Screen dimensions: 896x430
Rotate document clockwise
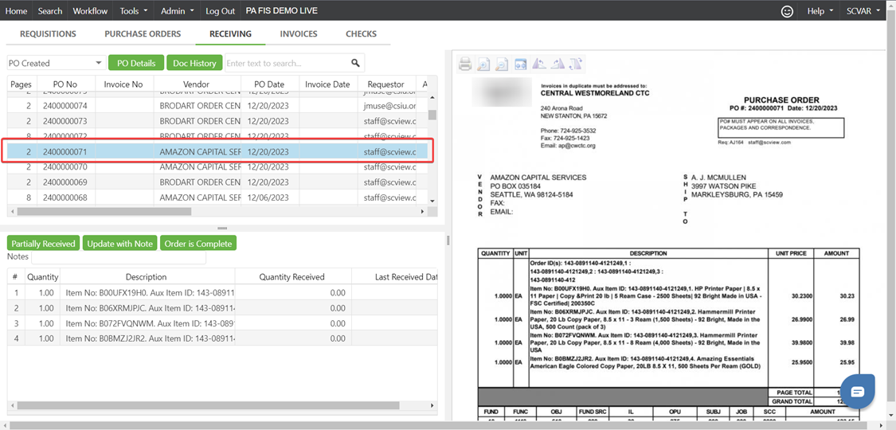(x=558, y=64)
